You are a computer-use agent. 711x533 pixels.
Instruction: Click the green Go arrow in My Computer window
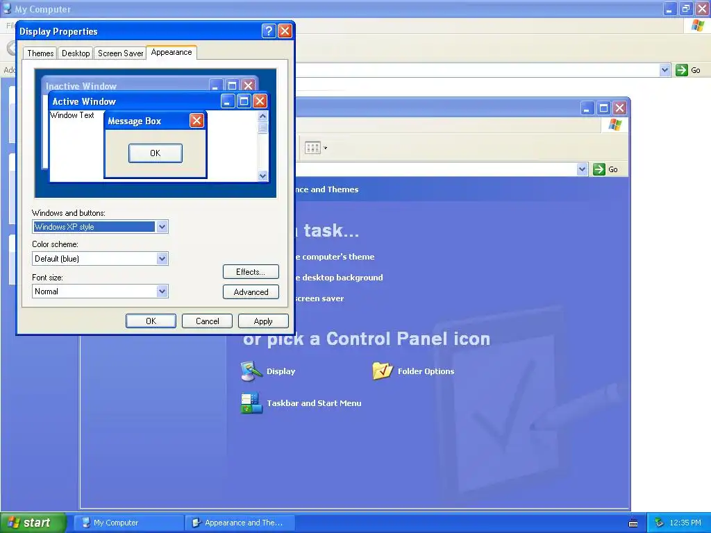click(682, 70)
